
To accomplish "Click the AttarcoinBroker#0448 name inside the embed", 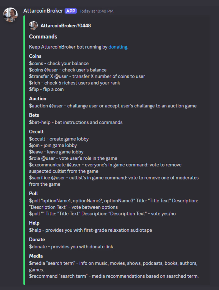I will click(66, 26).
